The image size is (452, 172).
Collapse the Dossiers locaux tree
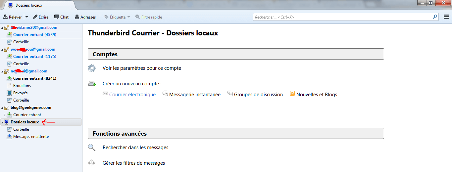pyautogui.click(x=2, y=122)
